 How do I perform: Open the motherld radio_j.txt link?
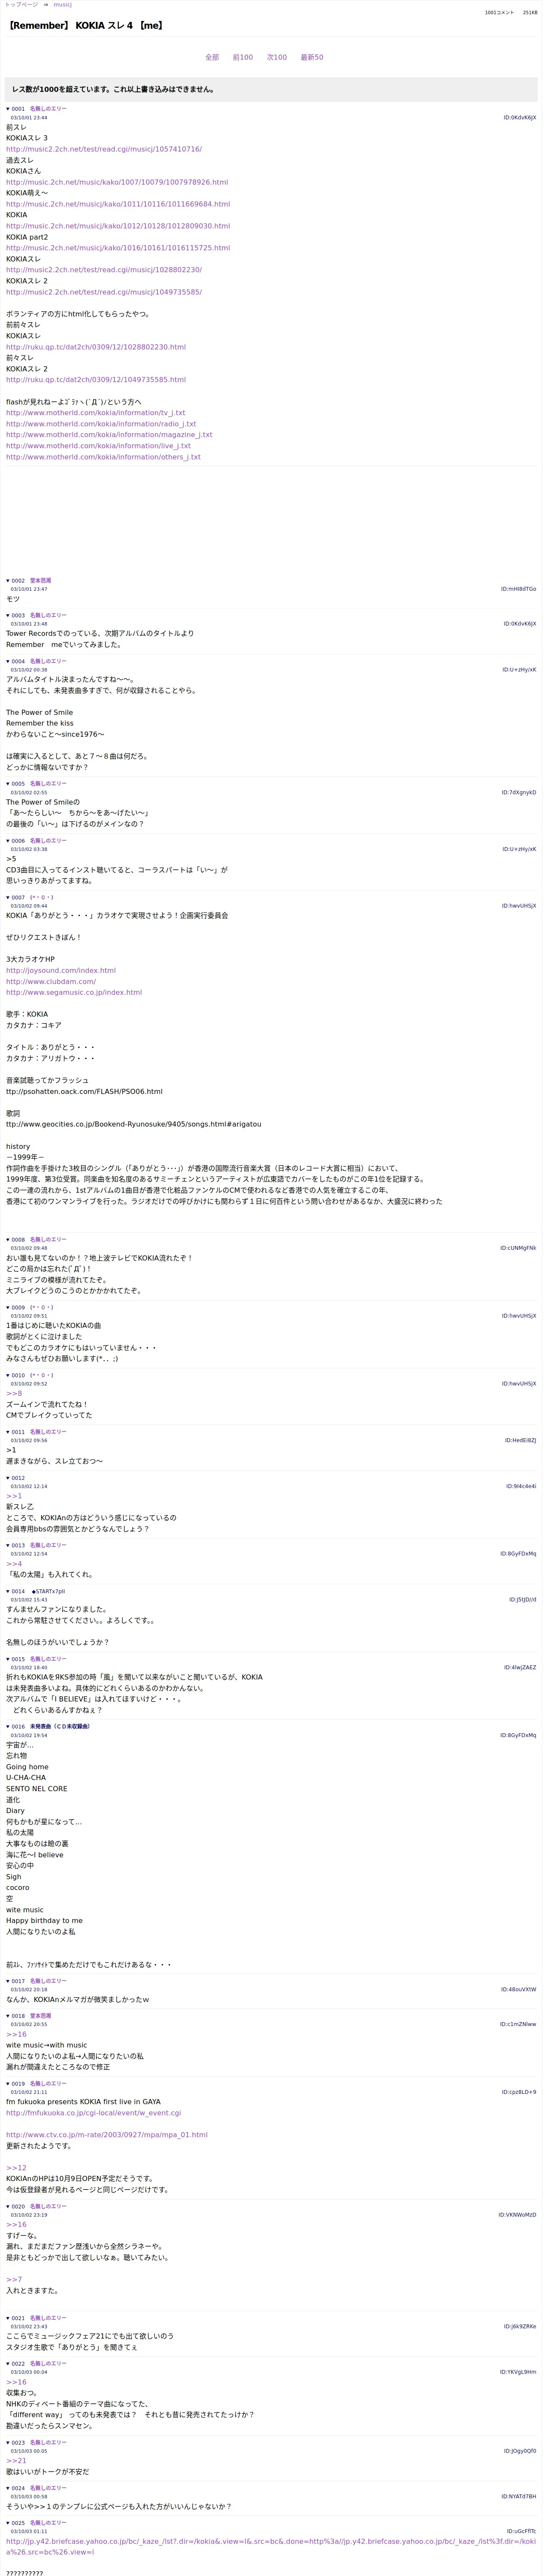(101, 424)
